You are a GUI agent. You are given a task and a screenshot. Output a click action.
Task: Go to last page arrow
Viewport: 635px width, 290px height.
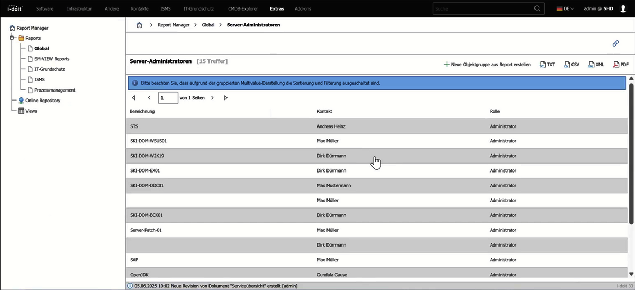coord(226,98)
